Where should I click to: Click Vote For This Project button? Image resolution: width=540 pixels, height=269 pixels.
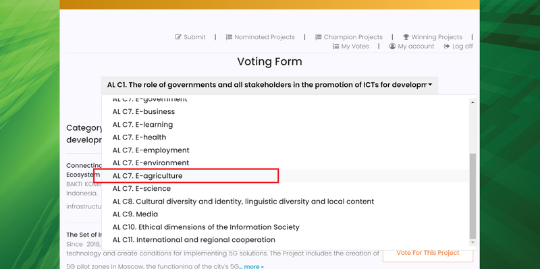428,253
